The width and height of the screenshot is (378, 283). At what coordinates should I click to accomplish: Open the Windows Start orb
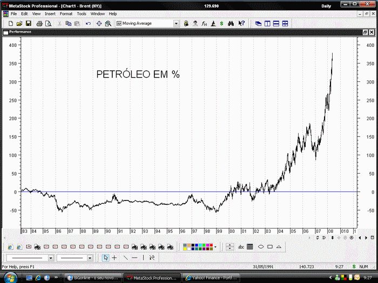coord(10,278)
